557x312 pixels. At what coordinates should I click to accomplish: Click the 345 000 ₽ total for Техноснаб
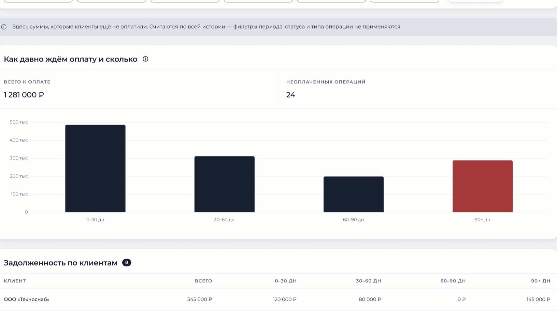(200, 299)
